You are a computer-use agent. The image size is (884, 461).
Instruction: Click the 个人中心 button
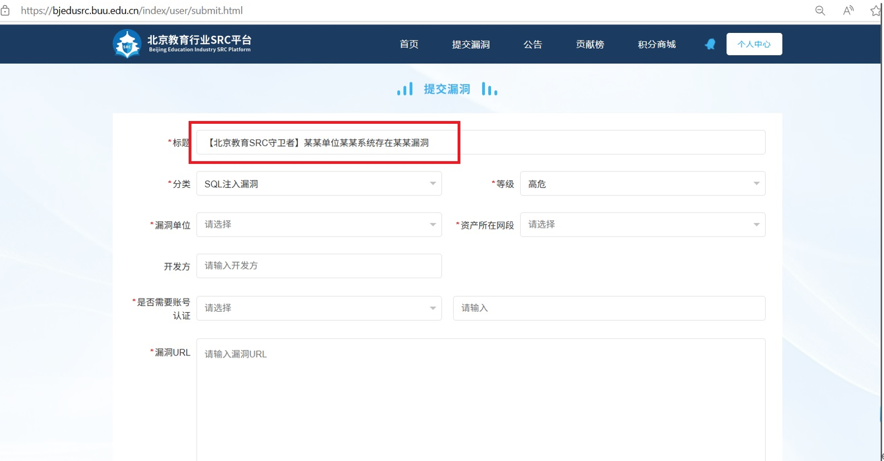[754, 44]
